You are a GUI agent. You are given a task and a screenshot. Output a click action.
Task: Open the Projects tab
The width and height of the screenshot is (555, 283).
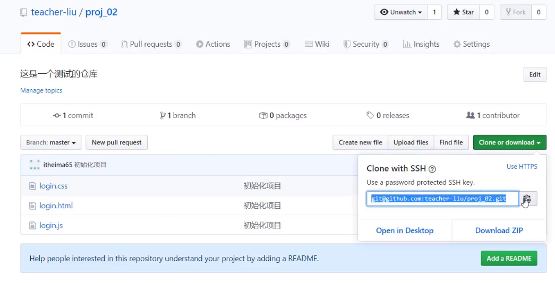tap(267, 44)
